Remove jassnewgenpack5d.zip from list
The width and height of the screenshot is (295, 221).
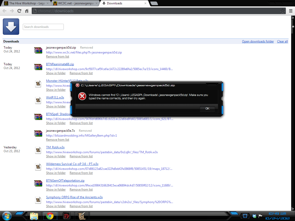(x=58, y=57)
